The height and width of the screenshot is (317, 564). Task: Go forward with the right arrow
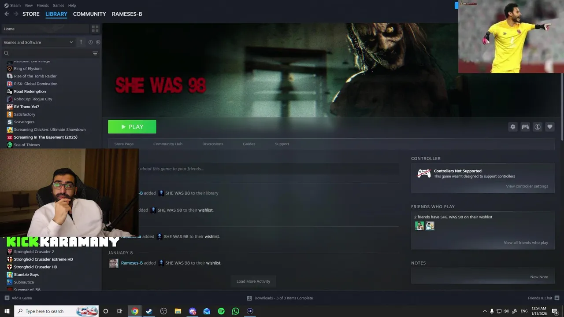click(x=16, y=14)
